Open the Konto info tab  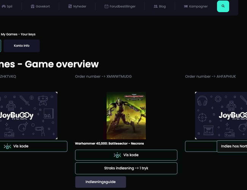(22, 46)
